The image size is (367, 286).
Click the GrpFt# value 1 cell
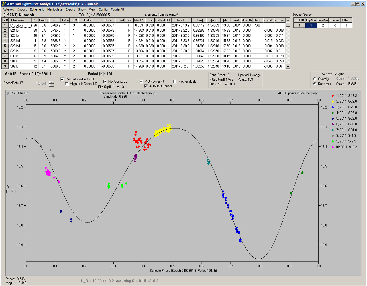[x=299, y=25]
